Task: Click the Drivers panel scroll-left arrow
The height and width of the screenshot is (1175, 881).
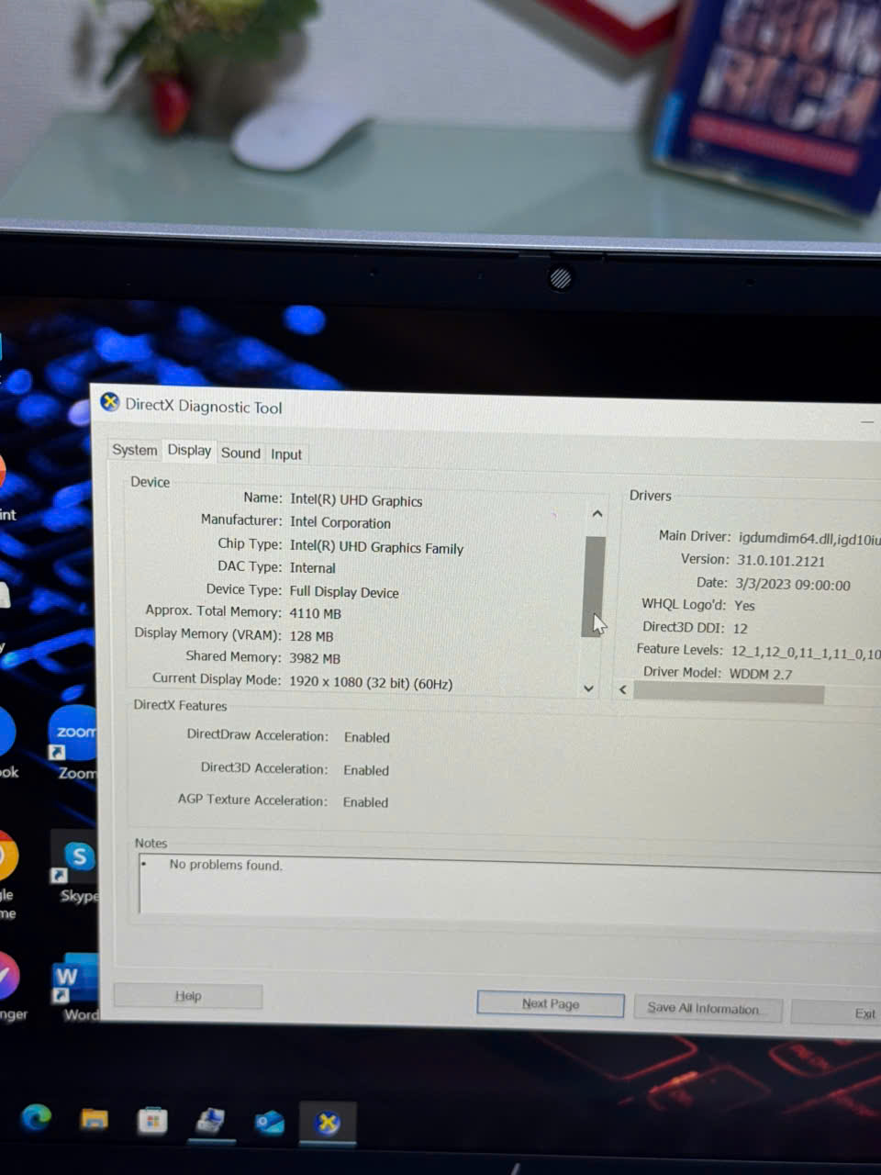Action: click(623, 689)
